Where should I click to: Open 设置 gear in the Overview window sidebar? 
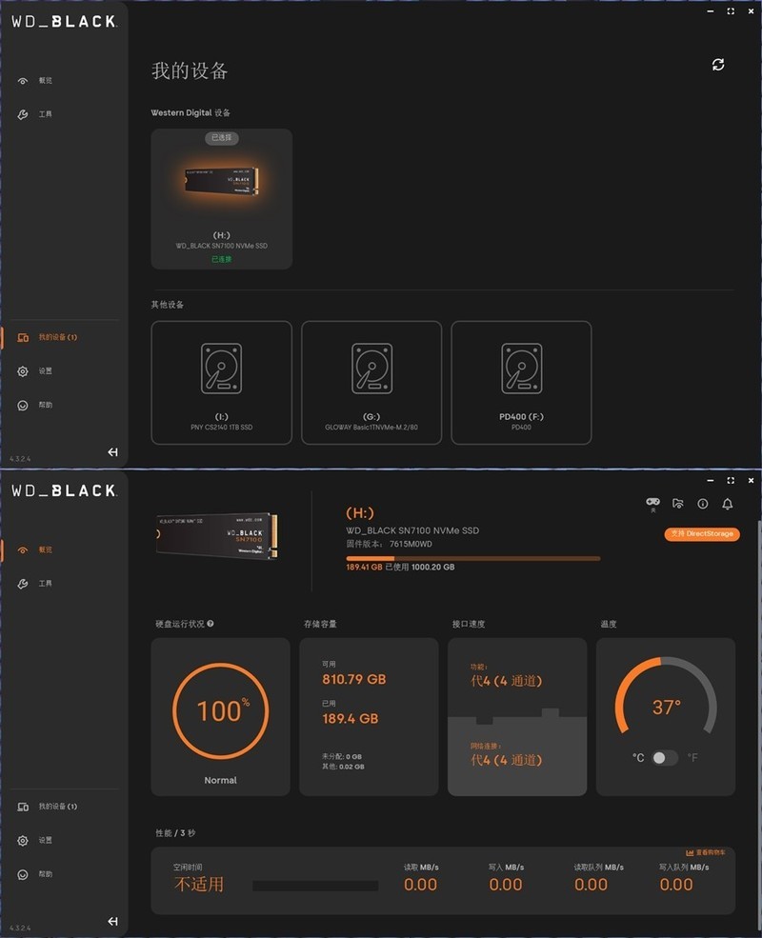coord(34,841)
